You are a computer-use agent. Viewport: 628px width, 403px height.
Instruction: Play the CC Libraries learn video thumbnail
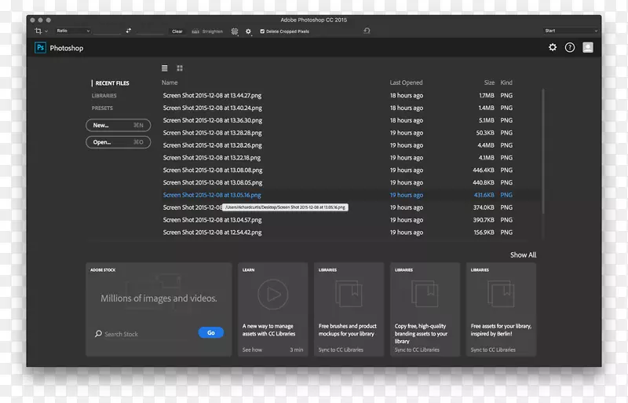[272, 295]
